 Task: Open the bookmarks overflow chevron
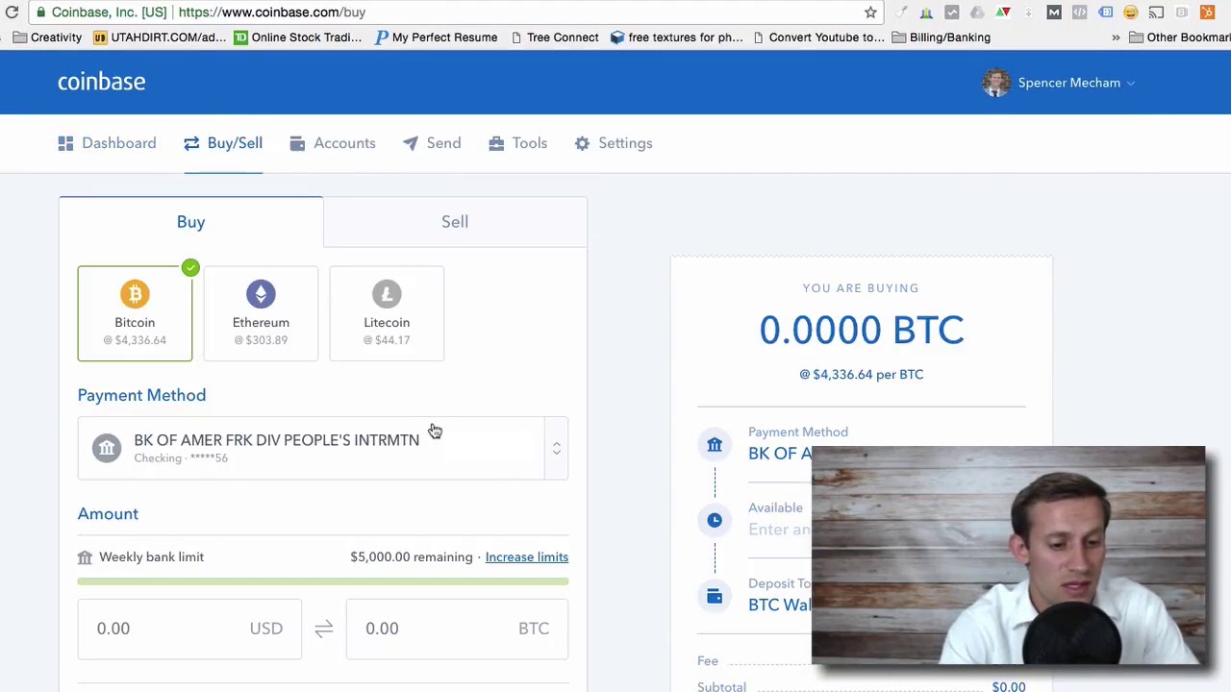click(1116, 37)
